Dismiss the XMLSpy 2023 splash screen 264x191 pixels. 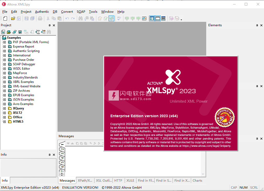171,103
